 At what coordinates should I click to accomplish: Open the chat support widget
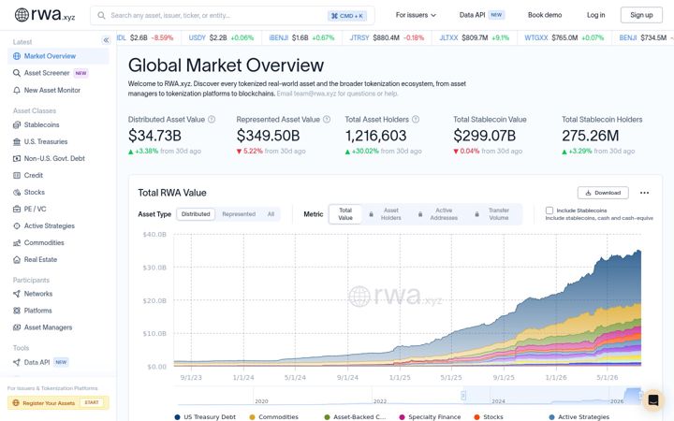click(x=653, y=400)
